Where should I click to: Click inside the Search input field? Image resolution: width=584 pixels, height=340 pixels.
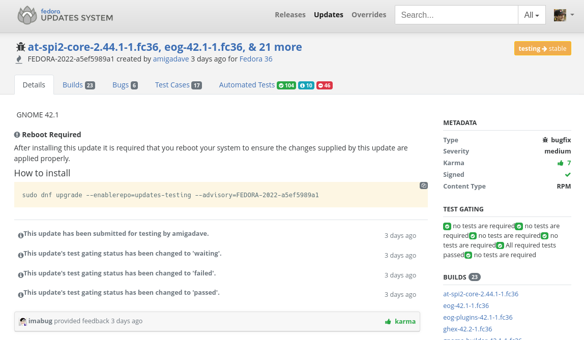click(455, 15)
